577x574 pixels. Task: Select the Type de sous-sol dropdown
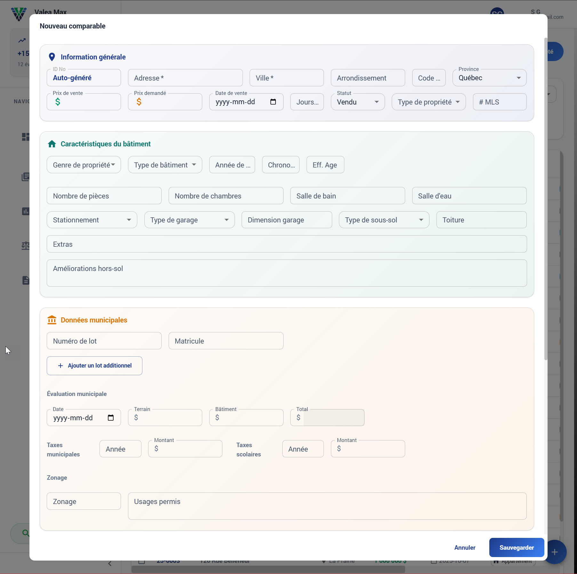384,220
